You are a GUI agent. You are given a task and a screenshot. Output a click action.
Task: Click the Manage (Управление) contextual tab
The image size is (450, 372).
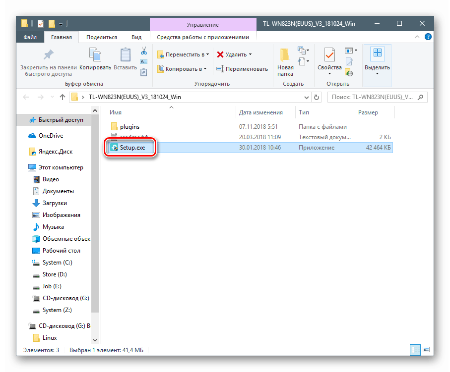pyautogui.click(x=202, y=25)
